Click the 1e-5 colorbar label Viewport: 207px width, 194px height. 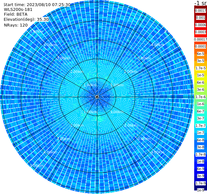201,75
